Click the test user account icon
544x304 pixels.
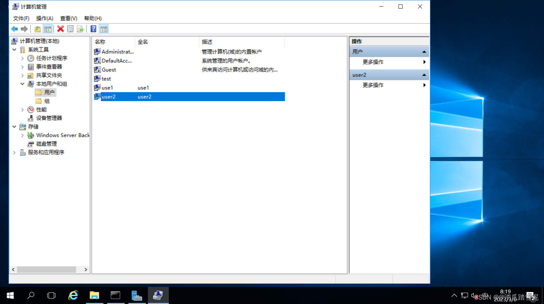(97, 78)
